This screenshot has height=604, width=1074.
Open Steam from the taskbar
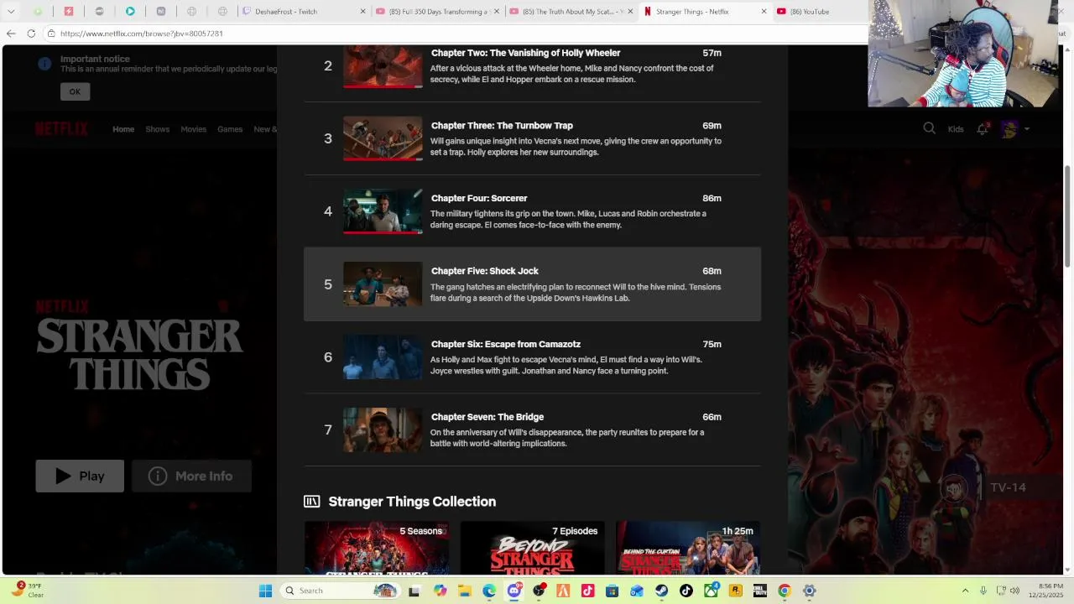coord(662,591)
